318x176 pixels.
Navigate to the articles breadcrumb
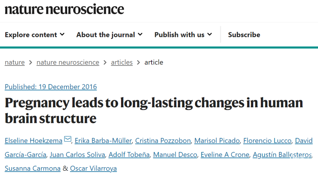click(x=122, y=62)
